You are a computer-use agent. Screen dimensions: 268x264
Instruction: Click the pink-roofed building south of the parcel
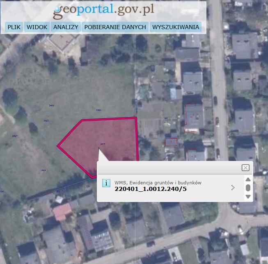pyautogui.click(x=62, y=212)
